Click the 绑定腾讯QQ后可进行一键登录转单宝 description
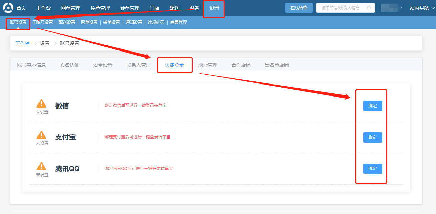Image resolution: width=436 pixels, height=214 pixels. (x=138, y=169)
